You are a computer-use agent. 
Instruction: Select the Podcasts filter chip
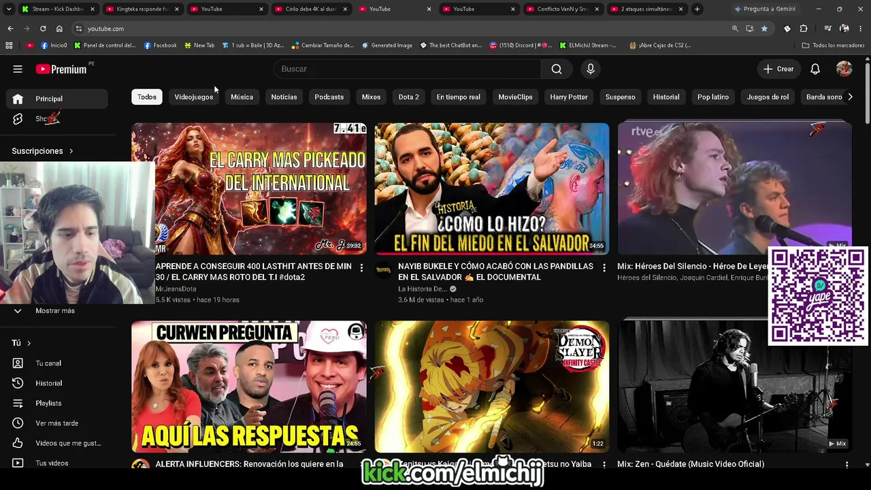pyautogui.click(x=329, y=97)
